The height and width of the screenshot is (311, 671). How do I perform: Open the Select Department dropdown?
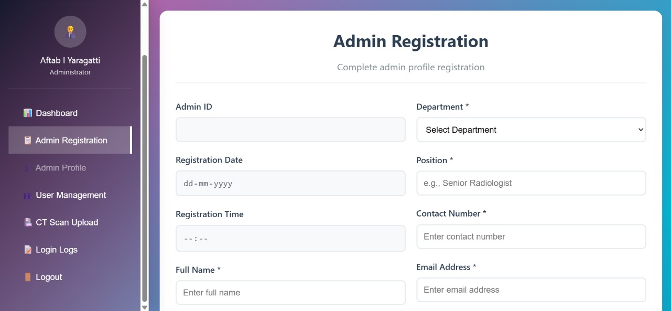click(531, 130)
